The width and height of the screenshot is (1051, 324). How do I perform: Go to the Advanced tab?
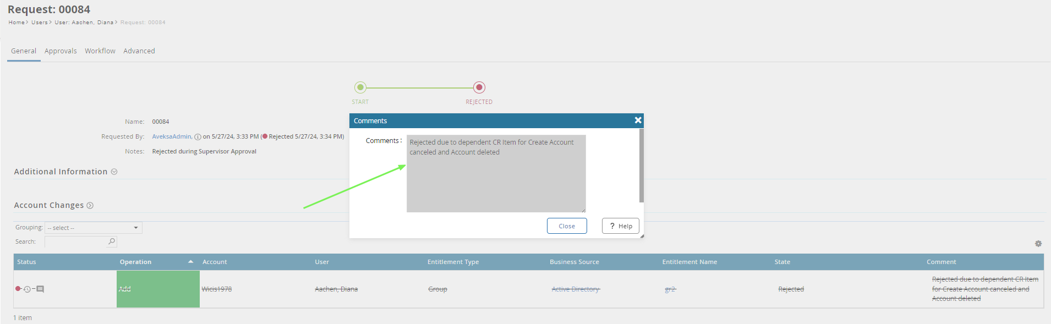[139, 51]
